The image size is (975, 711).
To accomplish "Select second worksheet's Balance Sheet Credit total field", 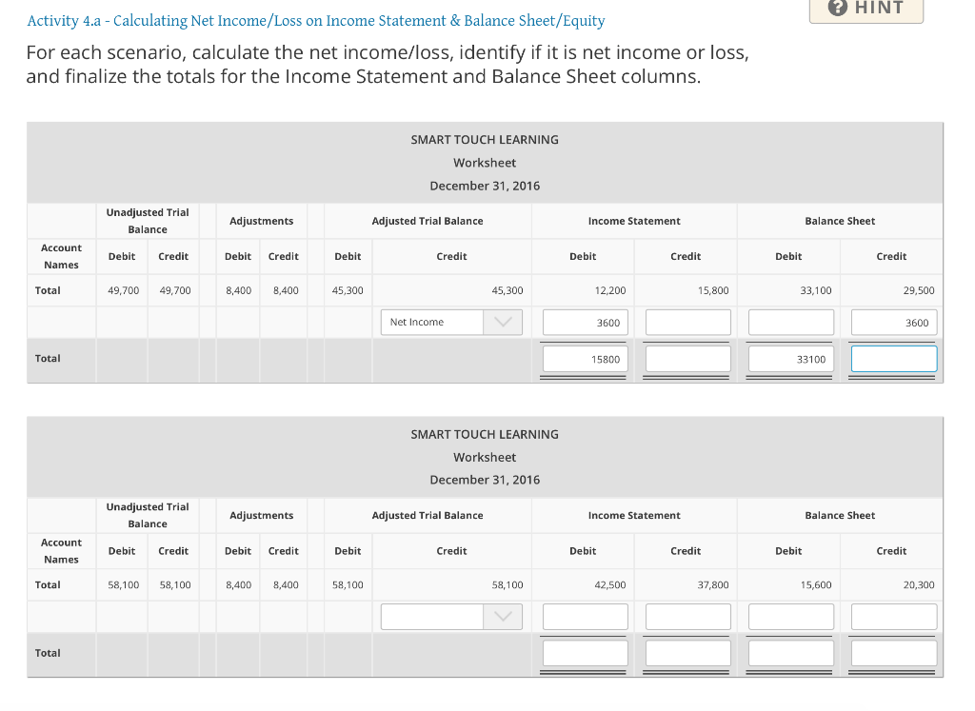I will coord(892,651).
